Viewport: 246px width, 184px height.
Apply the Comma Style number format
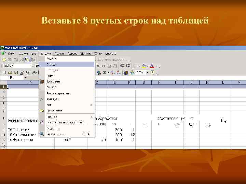[x=104, y=66]
